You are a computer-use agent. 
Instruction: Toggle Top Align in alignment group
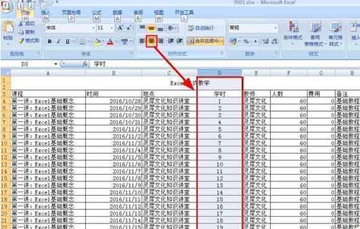tap(142, 28)
